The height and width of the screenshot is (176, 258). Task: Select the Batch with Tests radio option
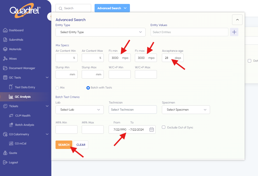tap(88, 88)
